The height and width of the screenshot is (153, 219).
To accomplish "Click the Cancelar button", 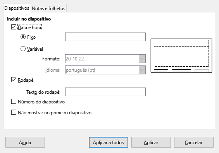I will tap(193, 142).
